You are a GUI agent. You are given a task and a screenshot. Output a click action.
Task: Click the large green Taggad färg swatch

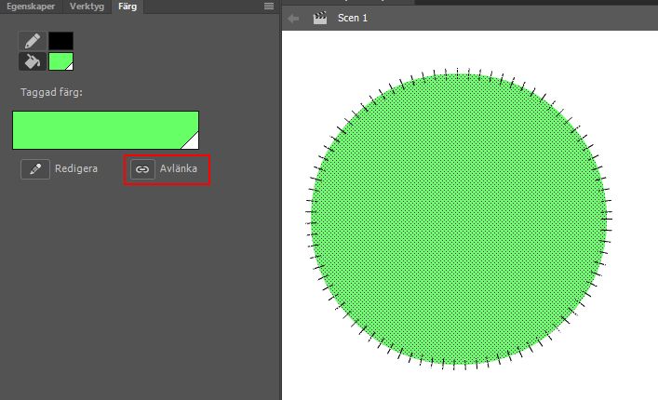106,130
